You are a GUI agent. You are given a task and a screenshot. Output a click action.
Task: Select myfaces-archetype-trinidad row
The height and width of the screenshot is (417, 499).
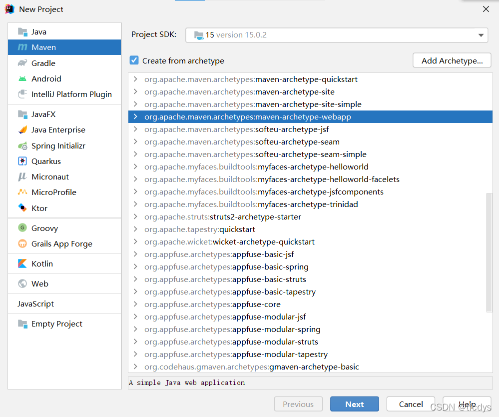pos(310,204)
